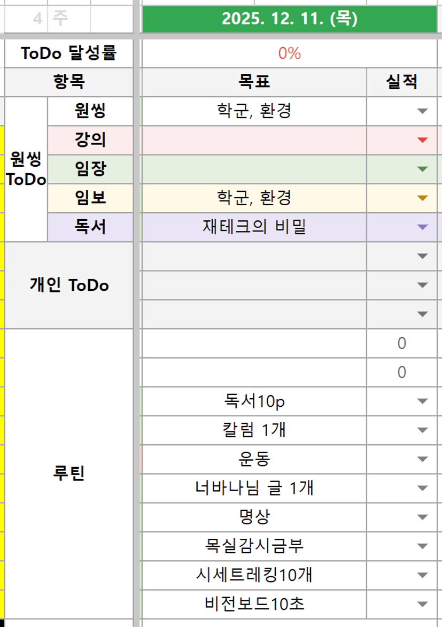Open the 명상 row dropdown arrow

pyautogui.click(x=422, y=517)
